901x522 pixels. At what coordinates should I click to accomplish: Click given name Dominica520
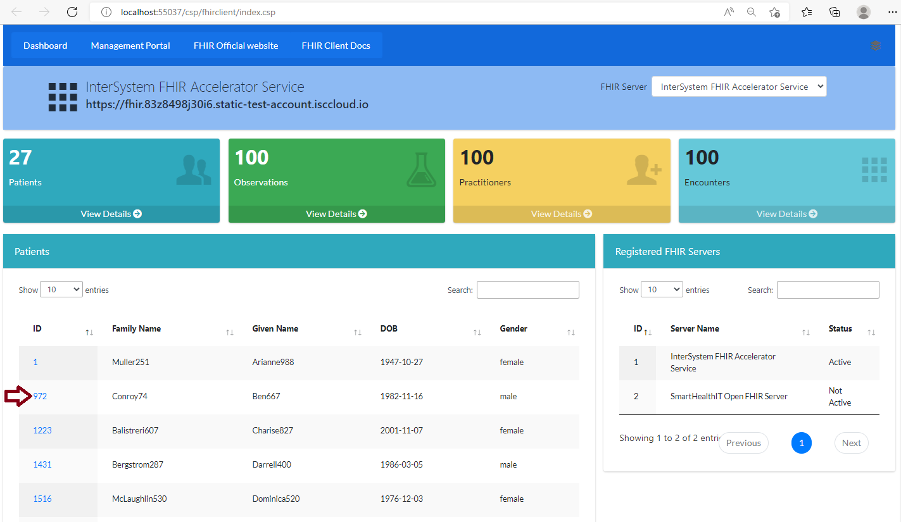pos(276,499)
